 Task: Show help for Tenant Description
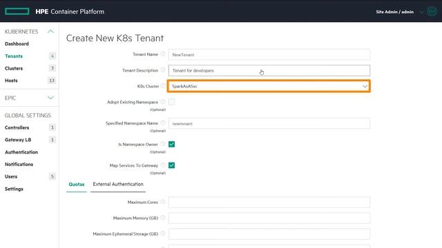click(x=163, y=70)
